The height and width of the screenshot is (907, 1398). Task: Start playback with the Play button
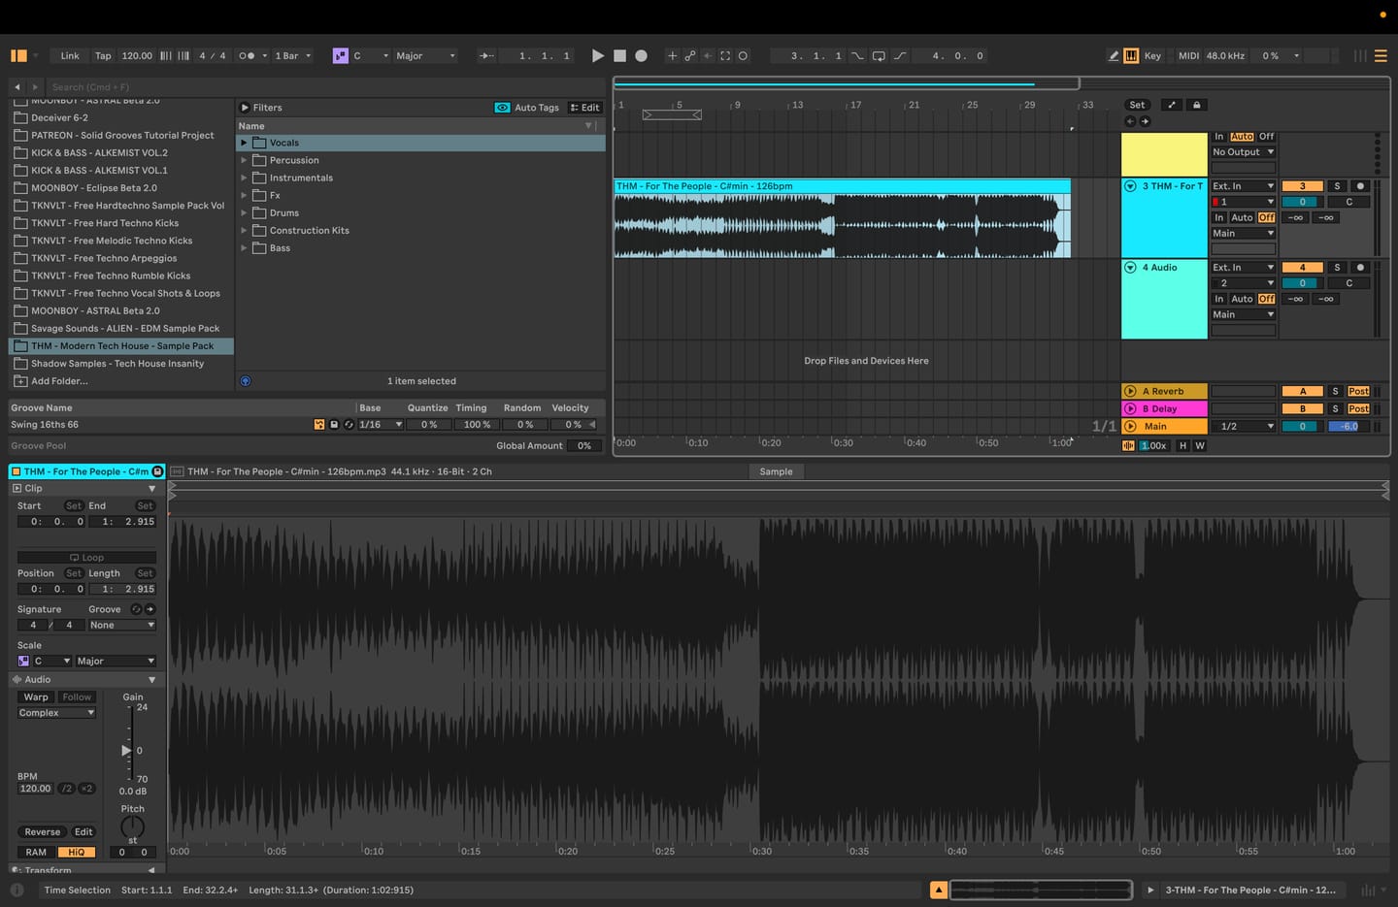coord(597,55)
